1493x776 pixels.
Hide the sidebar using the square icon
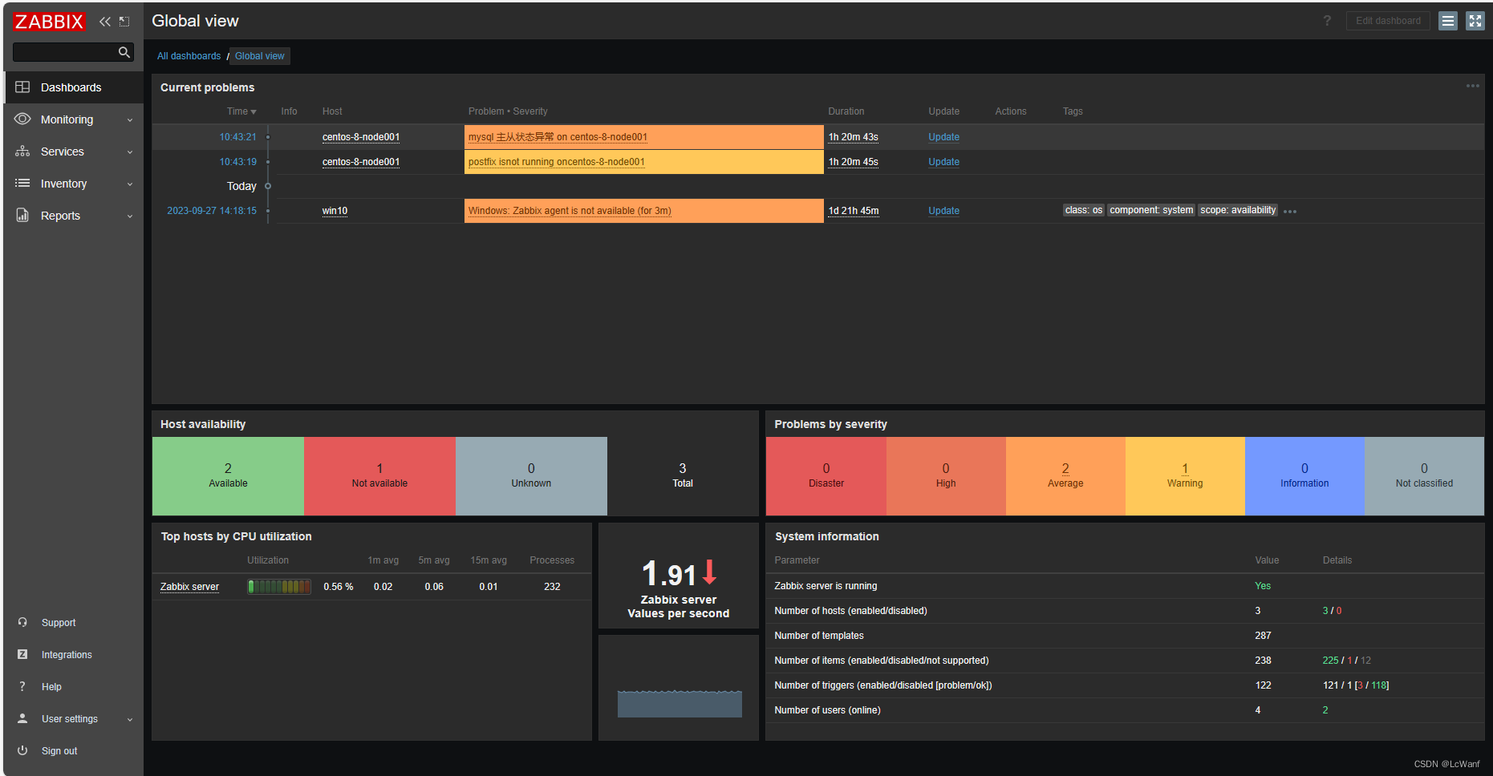click(x=124, y=22)
